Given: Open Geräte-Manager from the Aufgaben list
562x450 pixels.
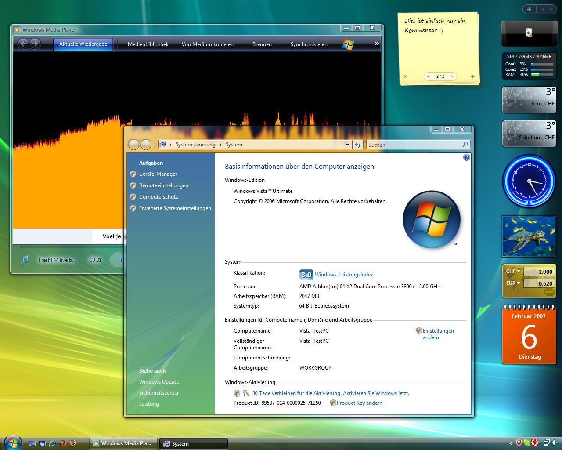Looking at the screenshot, I should [x=158, y=174].
